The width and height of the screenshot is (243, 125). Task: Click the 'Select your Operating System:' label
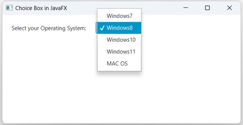pyautogui.click(x=49, y=28)
